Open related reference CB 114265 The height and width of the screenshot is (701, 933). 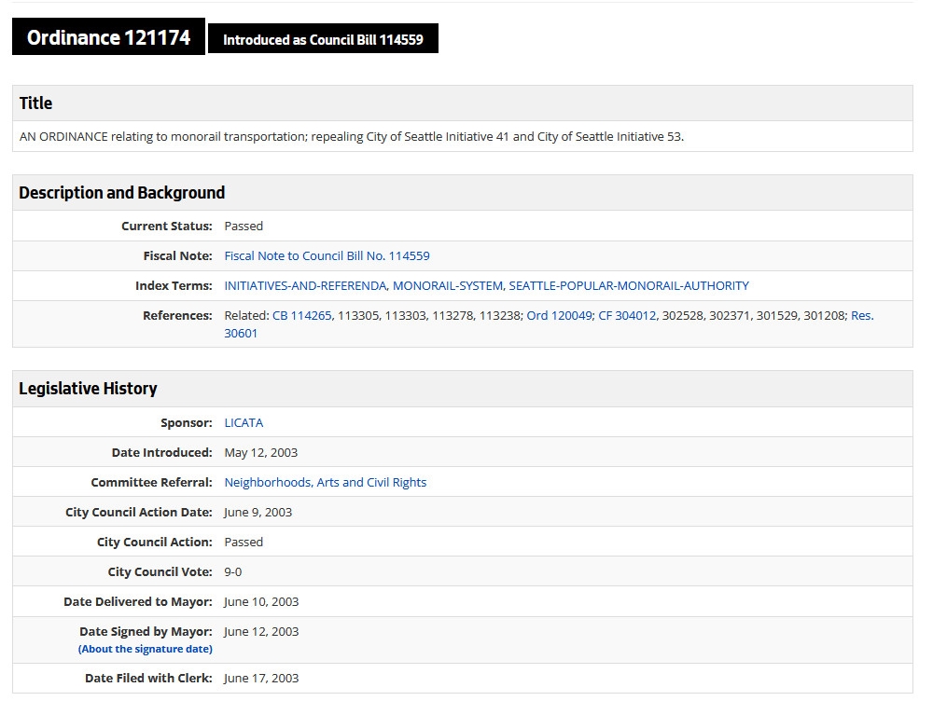click(301, 315)
